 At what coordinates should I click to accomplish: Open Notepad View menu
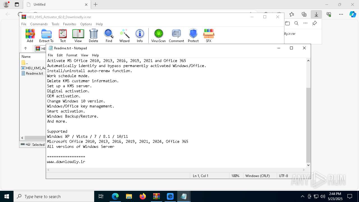coord(84,55)
